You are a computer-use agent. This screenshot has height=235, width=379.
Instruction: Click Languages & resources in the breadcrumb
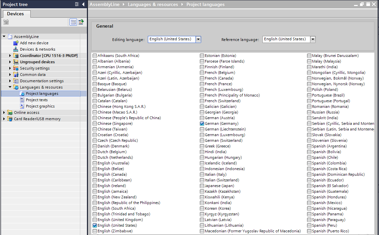[153, 4]
